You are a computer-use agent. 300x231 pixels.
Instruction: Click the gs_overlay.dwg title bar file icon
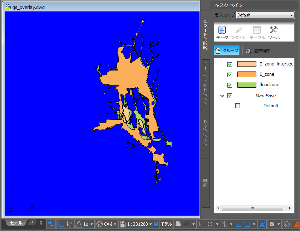8,7
